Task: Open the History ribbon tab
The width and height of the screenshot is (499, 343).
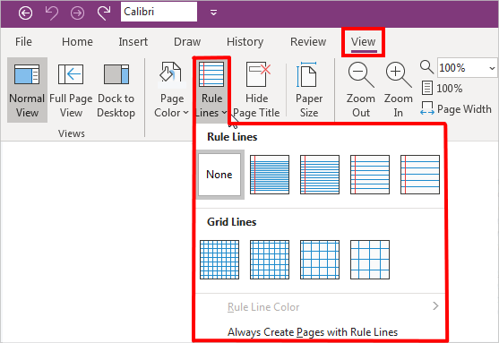Action: [x=245, y=42]
